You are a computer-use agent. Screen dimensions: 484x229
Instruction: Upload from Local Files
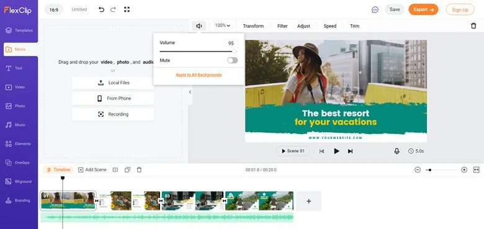point(113,83)
